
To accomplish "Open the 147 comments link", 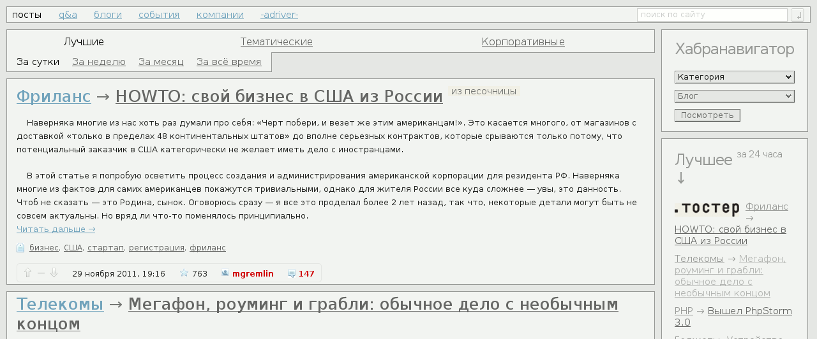I will [x=306, y=274].
